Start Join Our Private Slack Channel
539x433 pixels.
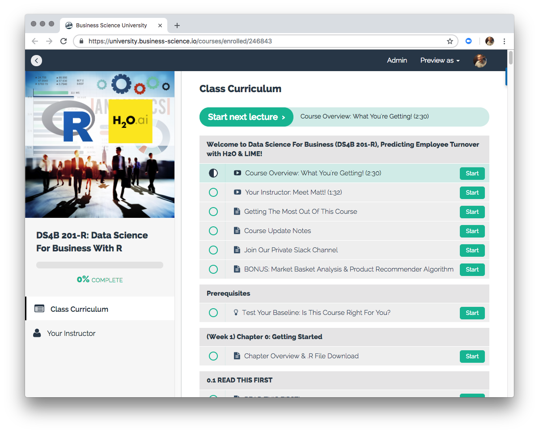coord(472,250)
